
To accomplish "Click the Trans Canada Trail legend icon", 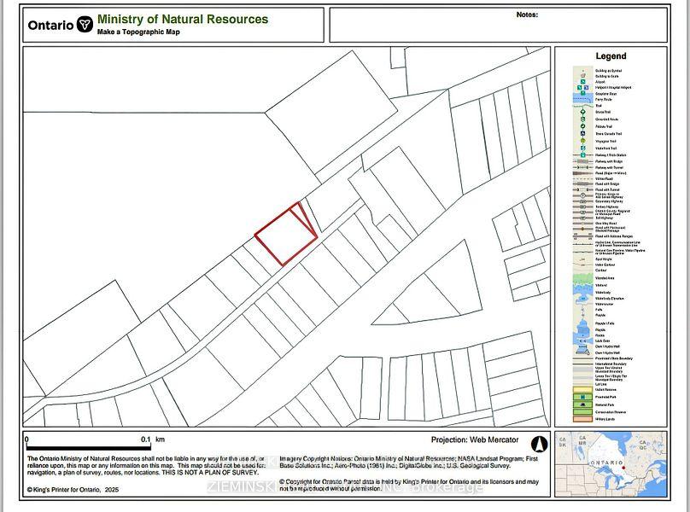I will point(582,133).
